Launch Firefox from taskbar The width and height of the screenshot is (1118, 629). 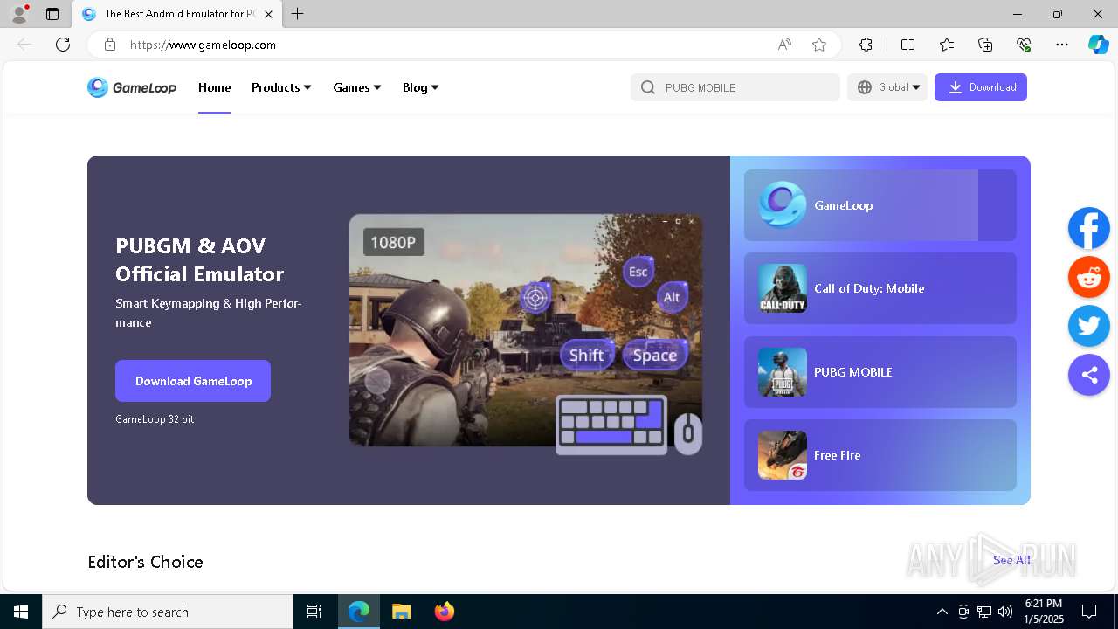pos(445,612)
